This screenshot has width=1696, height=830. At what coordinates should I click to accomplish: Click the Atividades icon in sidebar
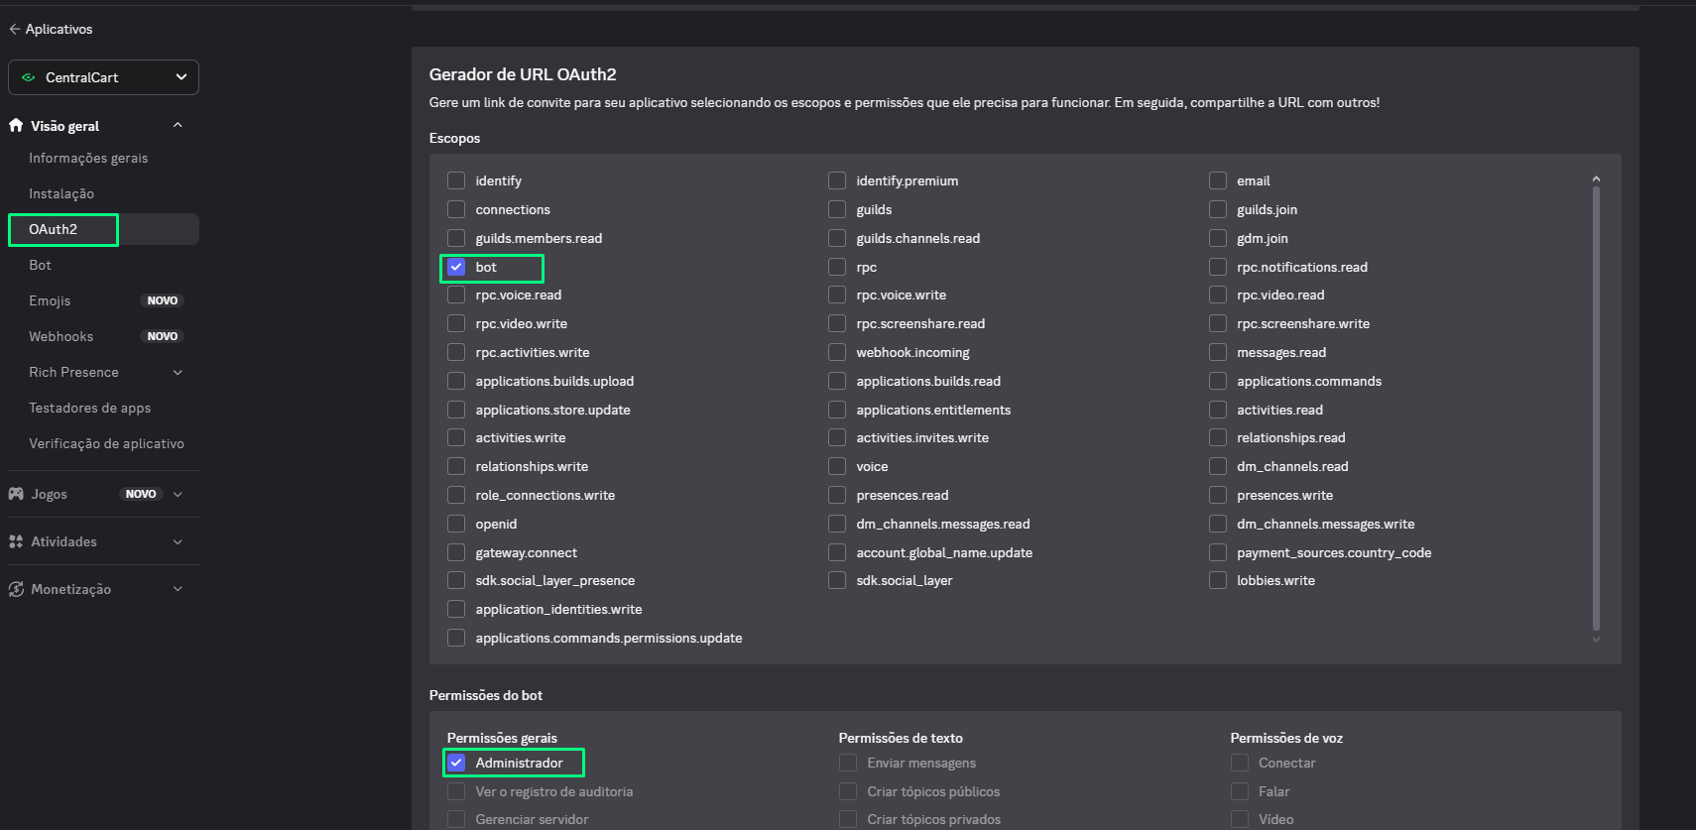(16, 541)
